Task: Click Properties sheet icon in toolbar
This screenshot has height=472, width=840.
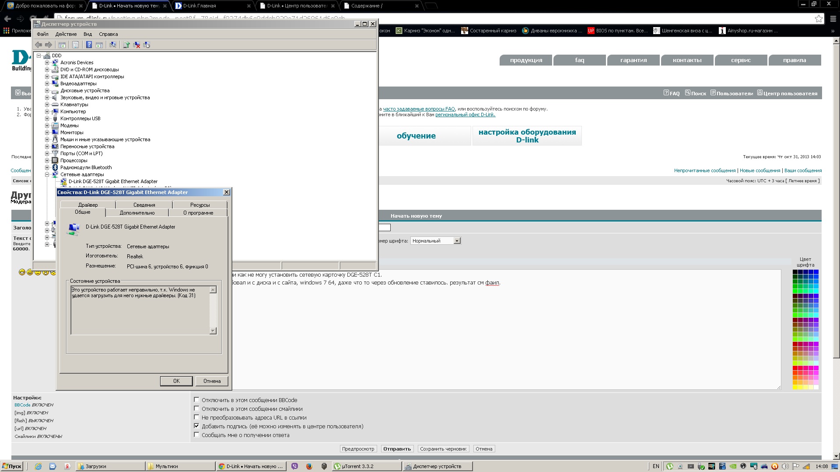Action: 75,45
